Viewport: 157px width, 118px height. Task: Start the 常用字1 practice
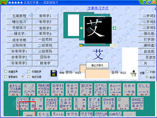pos(45,16)
